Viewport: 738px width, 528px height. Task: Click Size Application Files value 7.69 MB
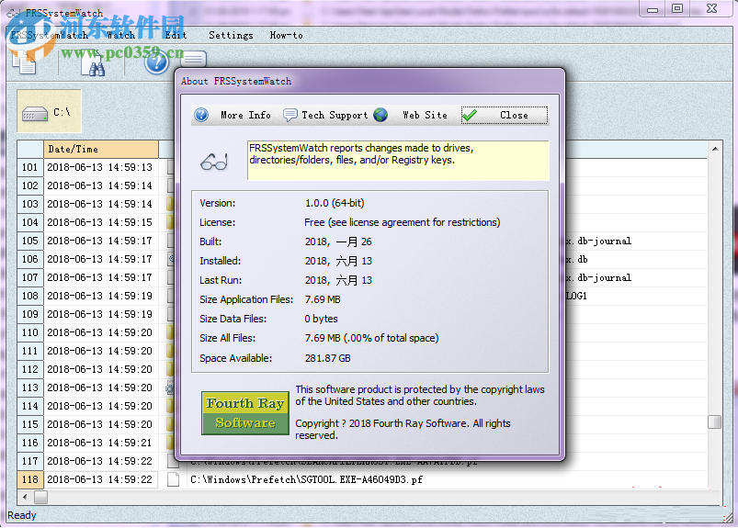[323, 299]
